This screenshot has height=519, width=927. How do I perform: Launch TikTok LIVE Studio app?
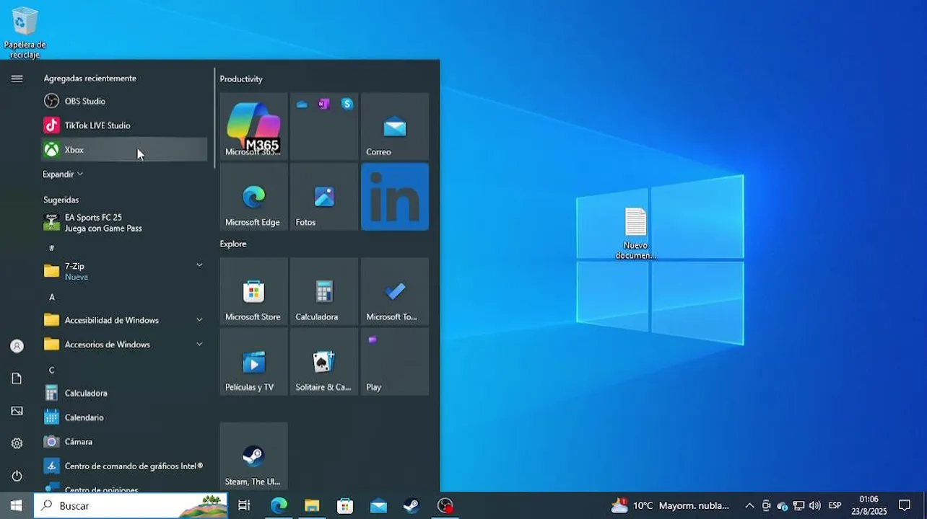pos(124,125)
